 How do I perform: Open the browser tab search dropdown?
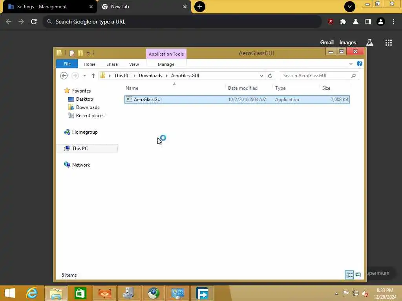pyautogui.click(x=349, y=7)
